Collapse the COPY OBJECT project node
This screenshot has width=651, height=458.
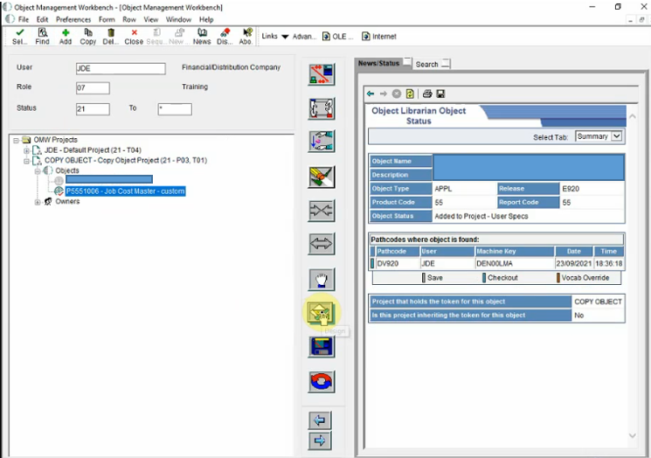click(26, 161)
